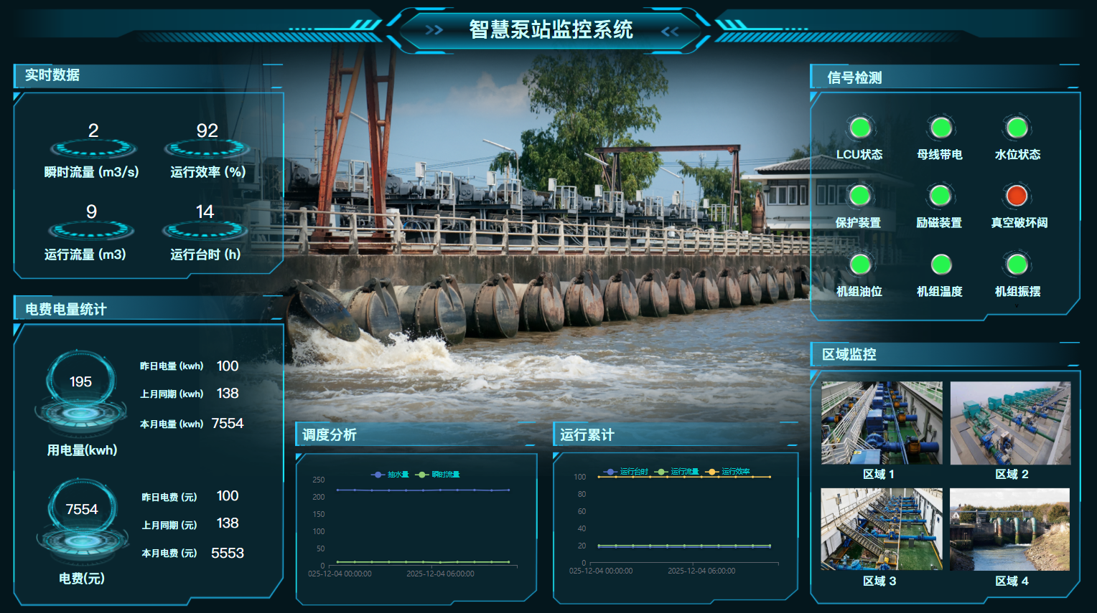Viewport: 1097px width, 613px height.
Task: Select the 机组温度 indicator light
Action: (940, 265)
